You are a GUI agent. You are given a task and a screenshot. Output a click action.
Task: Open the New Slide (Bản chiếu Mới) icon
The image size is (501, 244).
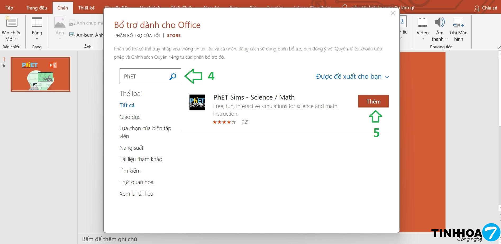pos(11,23)
